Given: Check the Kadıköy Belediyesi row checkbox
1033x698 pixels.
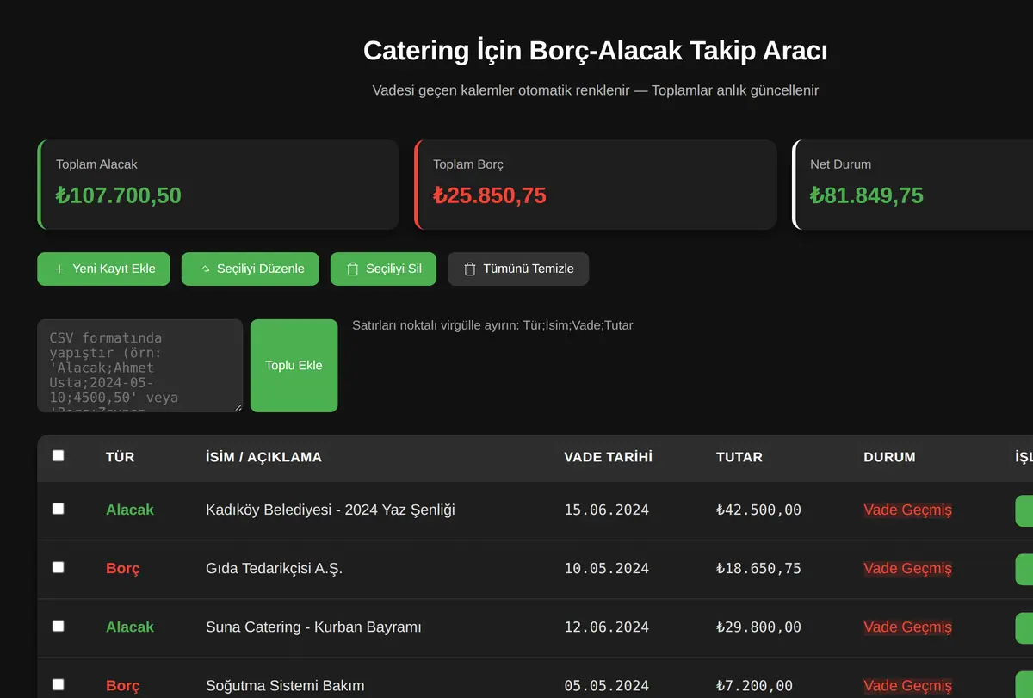Looking at the screenshot, I should point(58,509).
